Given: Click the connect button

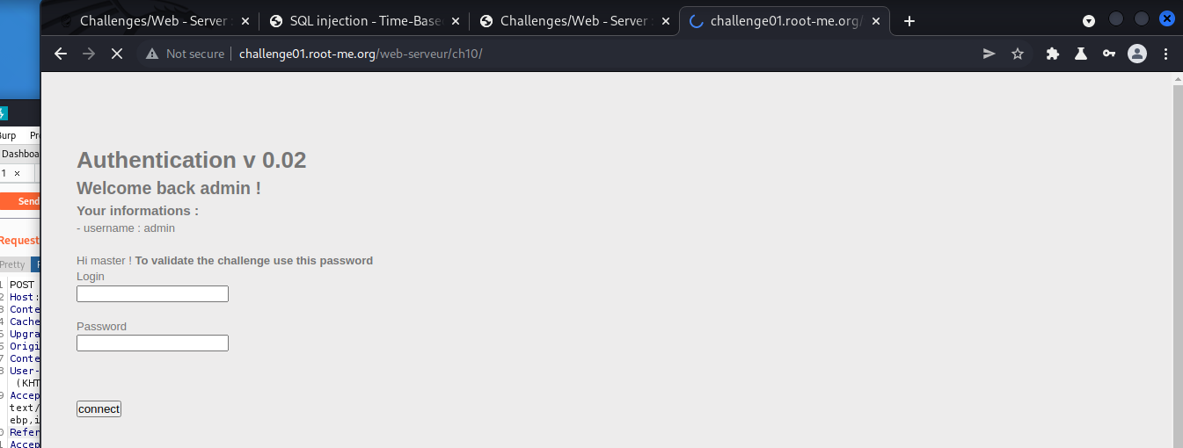Looking at the screenshot, I should click(99, 408).
